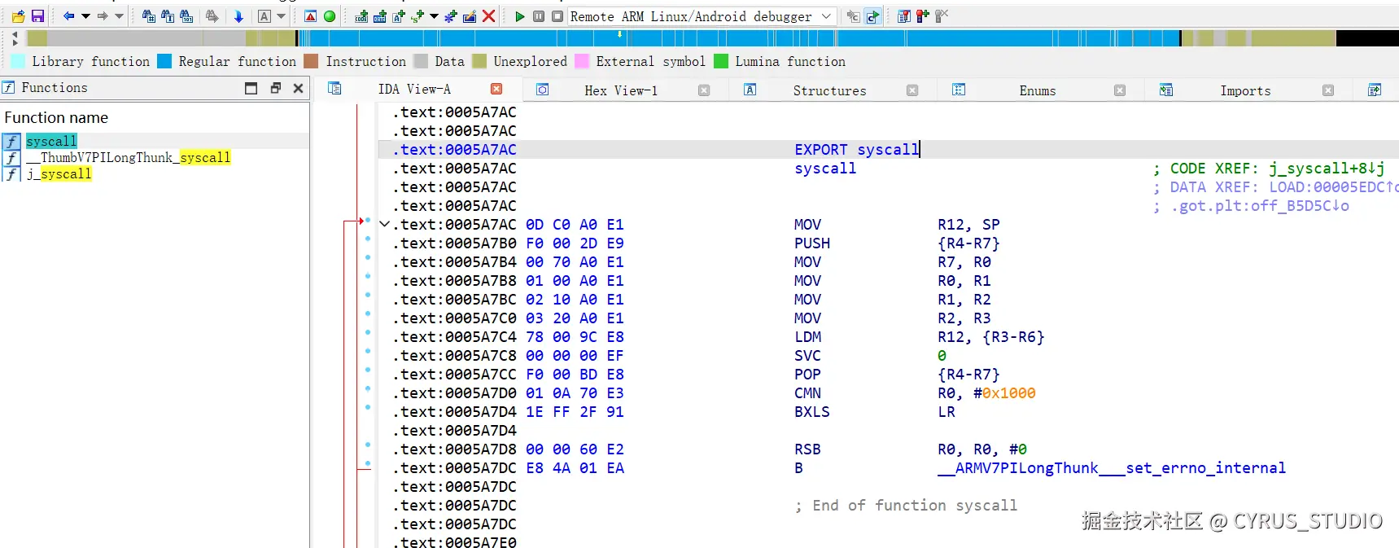
Task: Collapse the syscall function fold chevron
Action: coord(385,225)
